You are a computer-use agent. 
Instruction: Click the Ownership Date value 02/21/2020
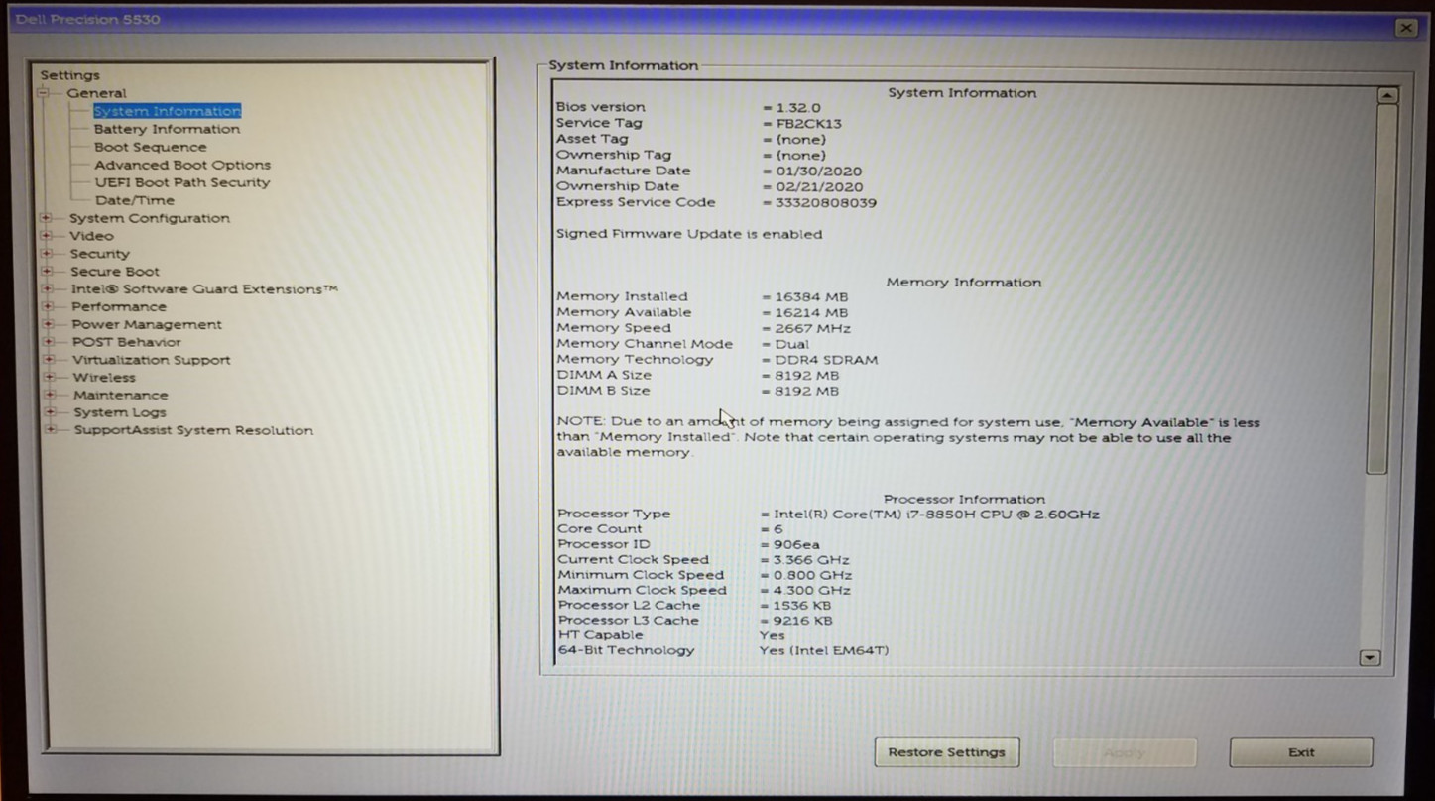(819, 186)
